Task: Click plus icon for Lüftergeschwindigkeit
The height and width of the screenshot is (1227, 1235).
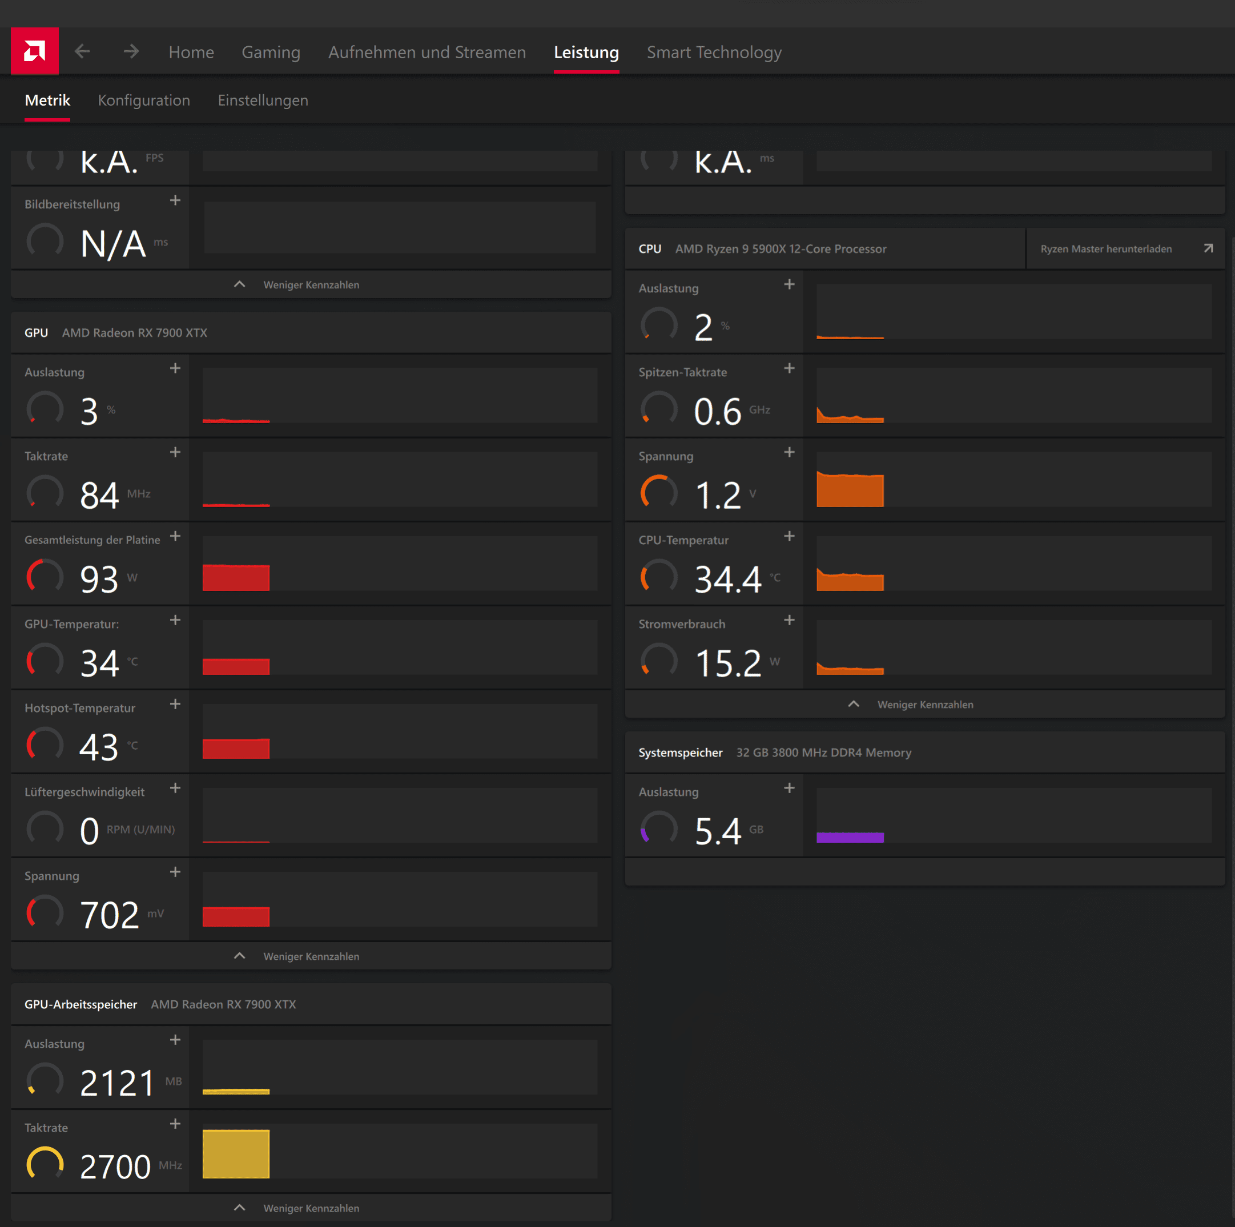Action: [175, 789]
